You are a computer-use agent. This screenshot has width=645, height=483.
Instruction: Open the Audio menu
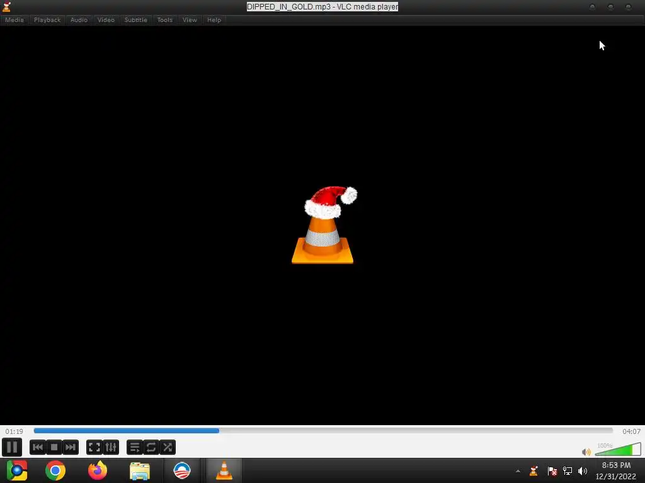point(79,19)
